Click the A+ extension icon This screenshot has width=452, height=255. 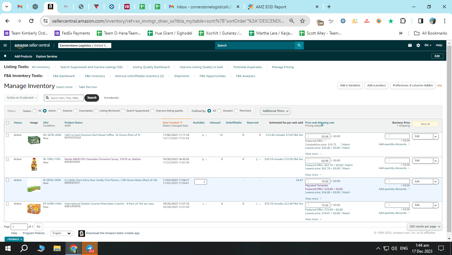click(x=355, y=21)
